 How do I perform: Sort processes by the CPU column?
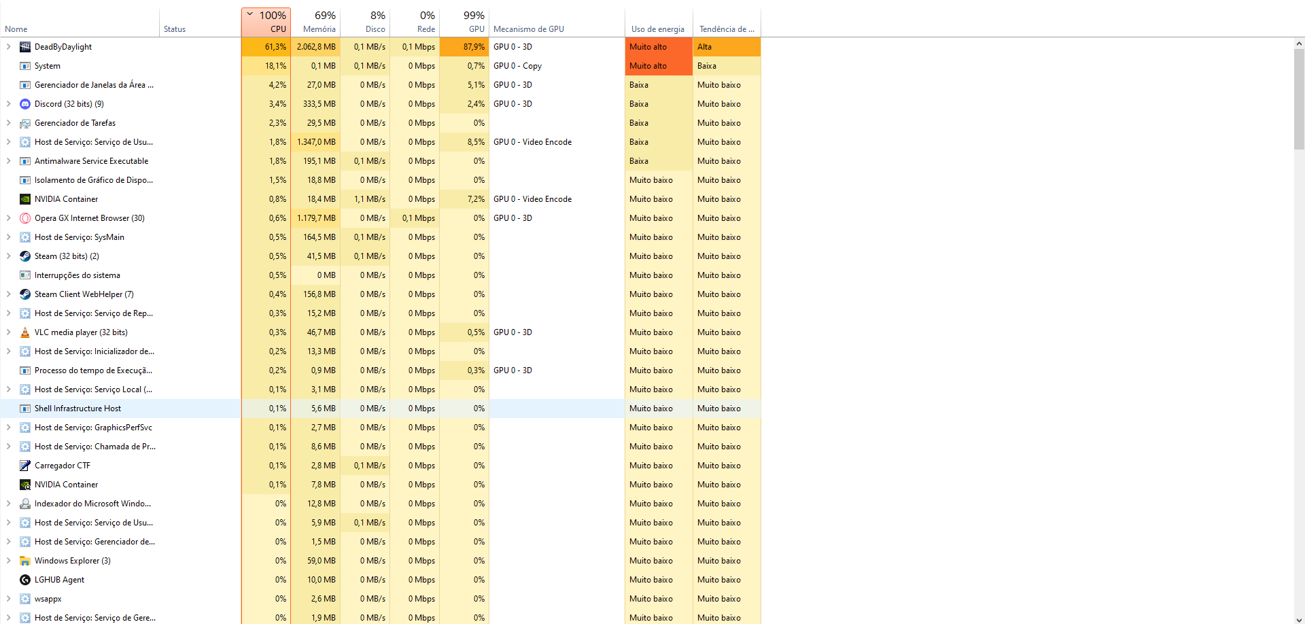point(266,22)
